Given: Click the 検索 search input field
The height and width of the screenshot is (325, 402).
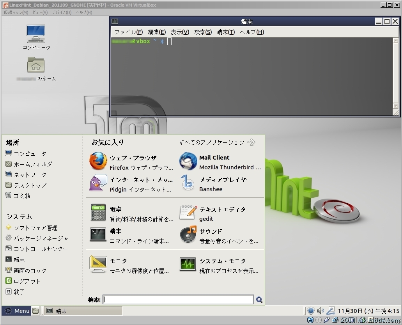Looking at the screenshot, I should (x=179, y=300).
